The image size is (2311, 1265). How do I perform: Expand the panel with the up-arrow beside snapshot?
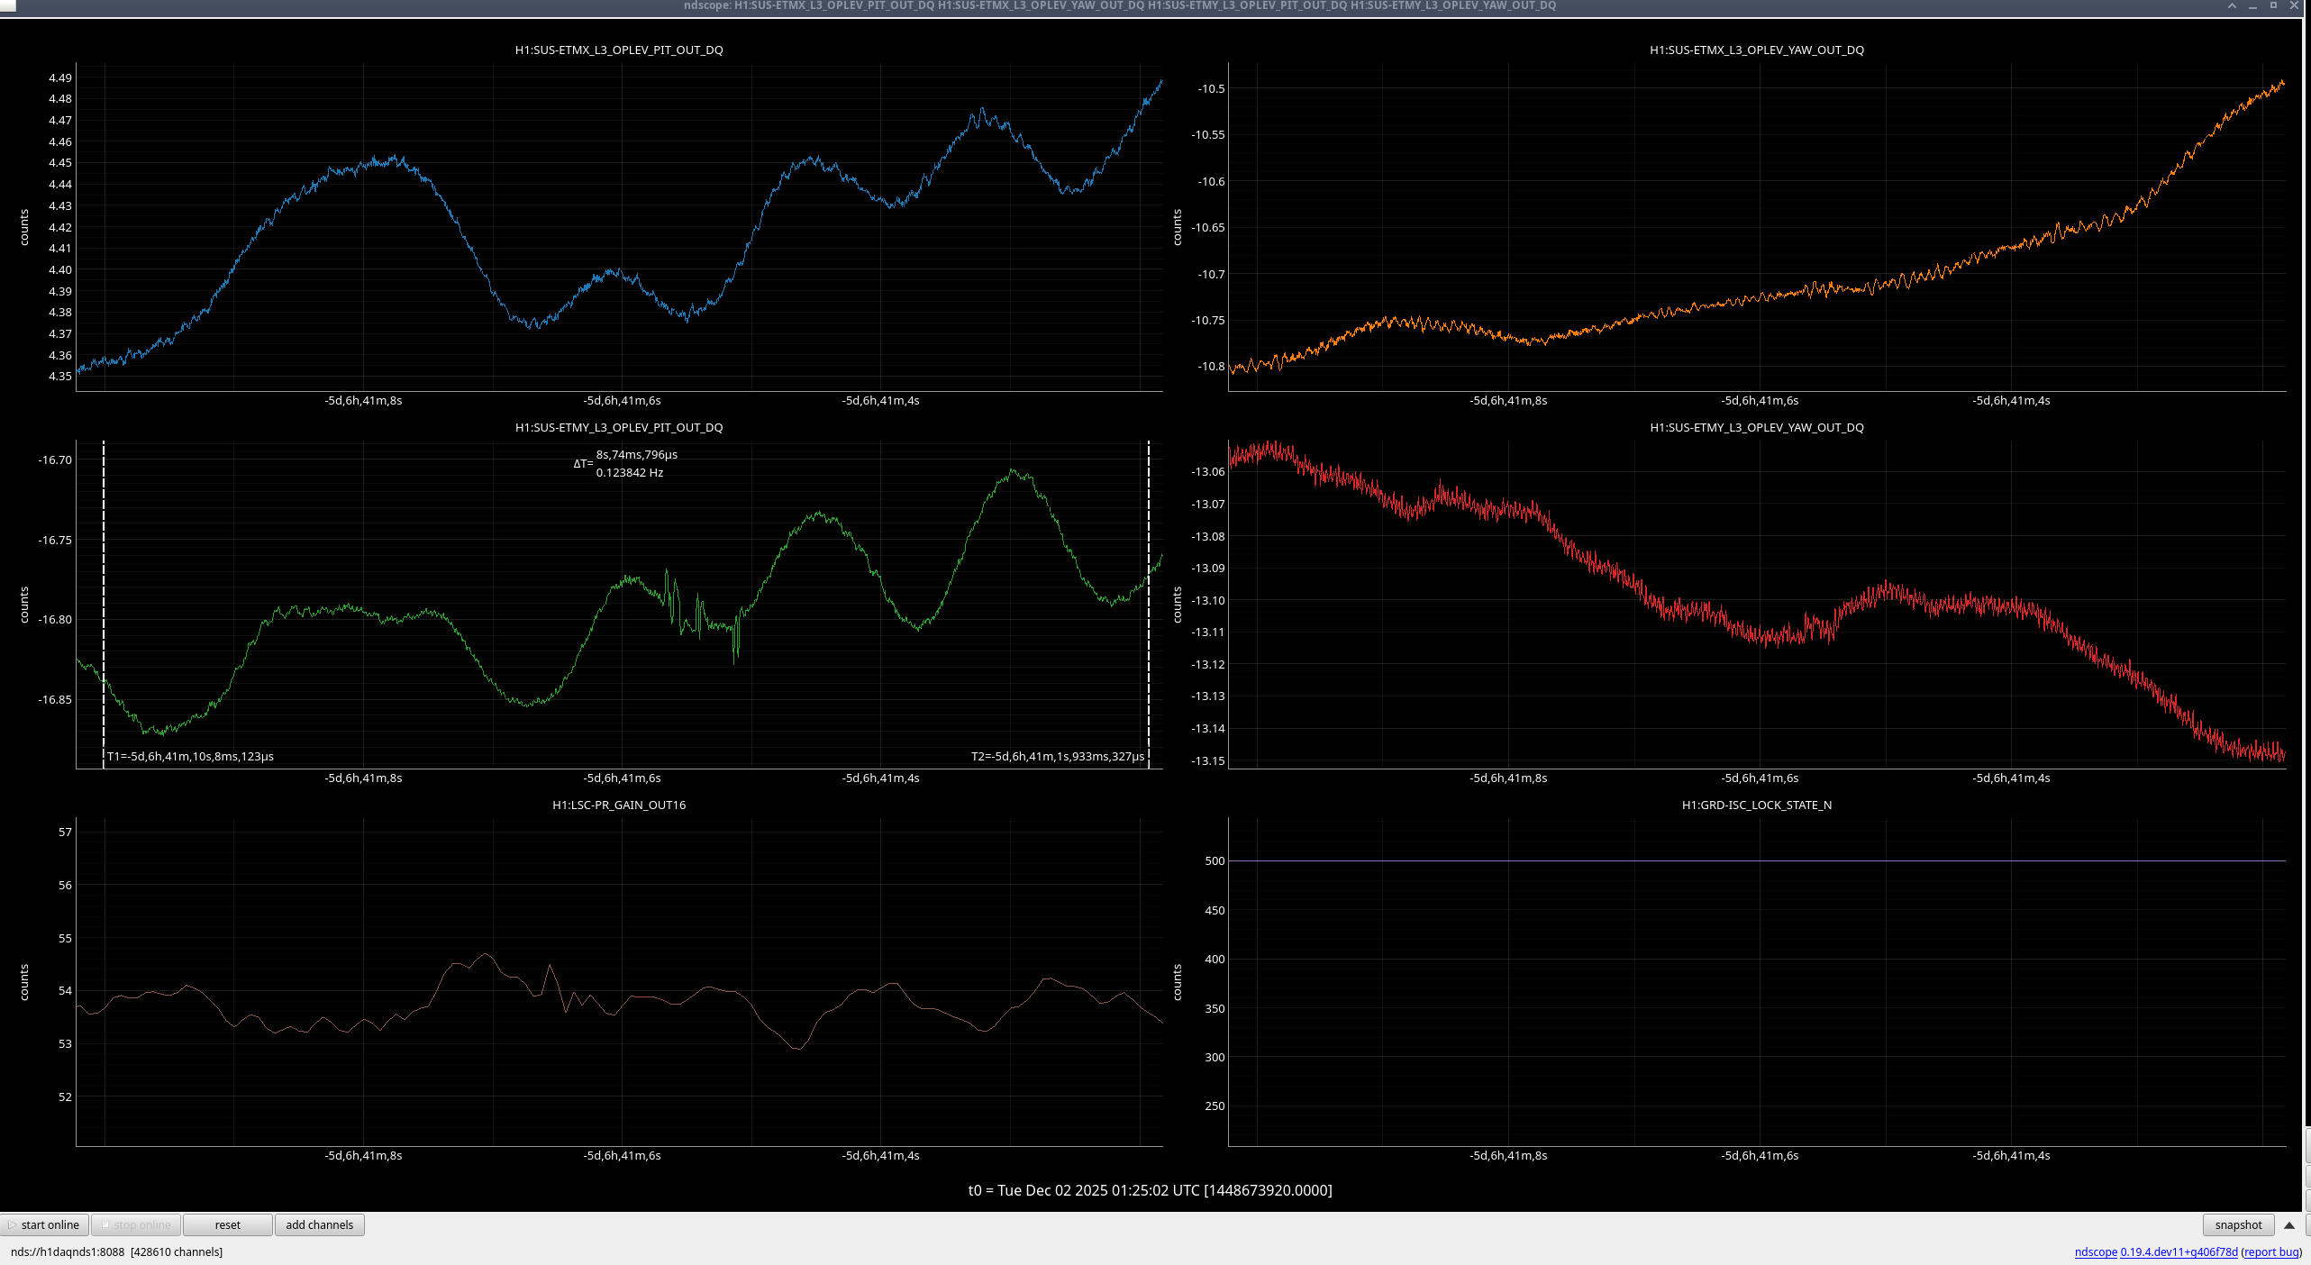pyautogui.click(x=2288, y=1224)
